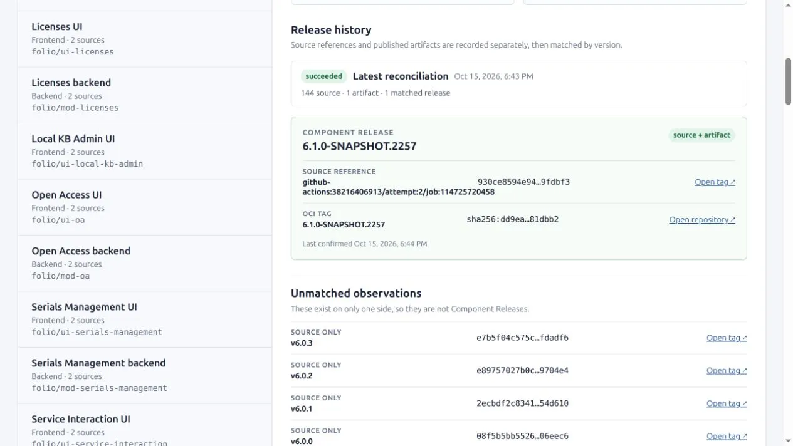Screen dimensions: 793x446
Task: Click commit hash 930ce8594e94…9fdbf3
Action: click(x=523, y=182)
